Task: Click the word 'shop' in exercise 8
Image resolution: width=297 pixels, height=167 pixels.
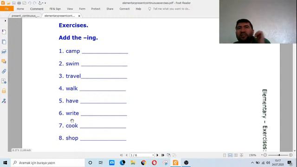Action: coord(72,138)
